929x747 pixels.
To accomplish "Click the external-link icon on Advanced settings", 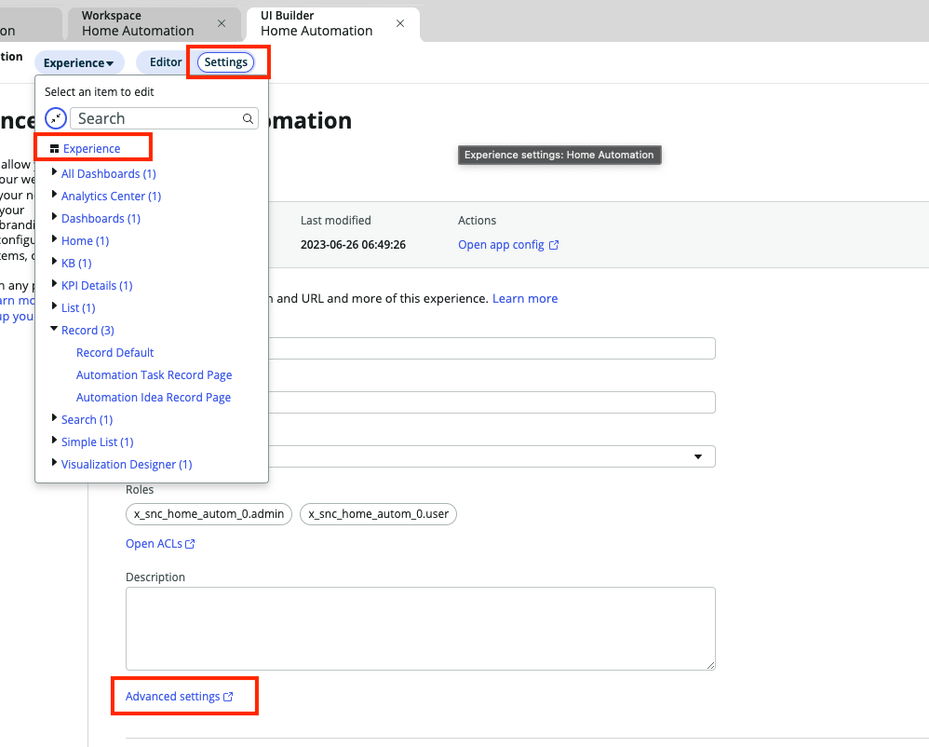I will 228,696.
